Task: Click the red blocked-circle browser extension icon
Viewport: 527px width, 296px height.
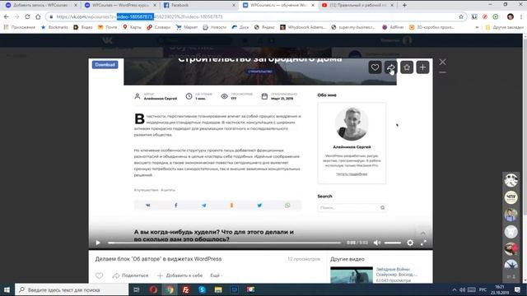Action: click(485, 16)
